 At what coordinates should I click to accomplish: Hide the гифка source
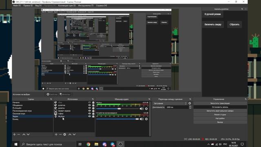pyautogui.click(x=89, y=114)
